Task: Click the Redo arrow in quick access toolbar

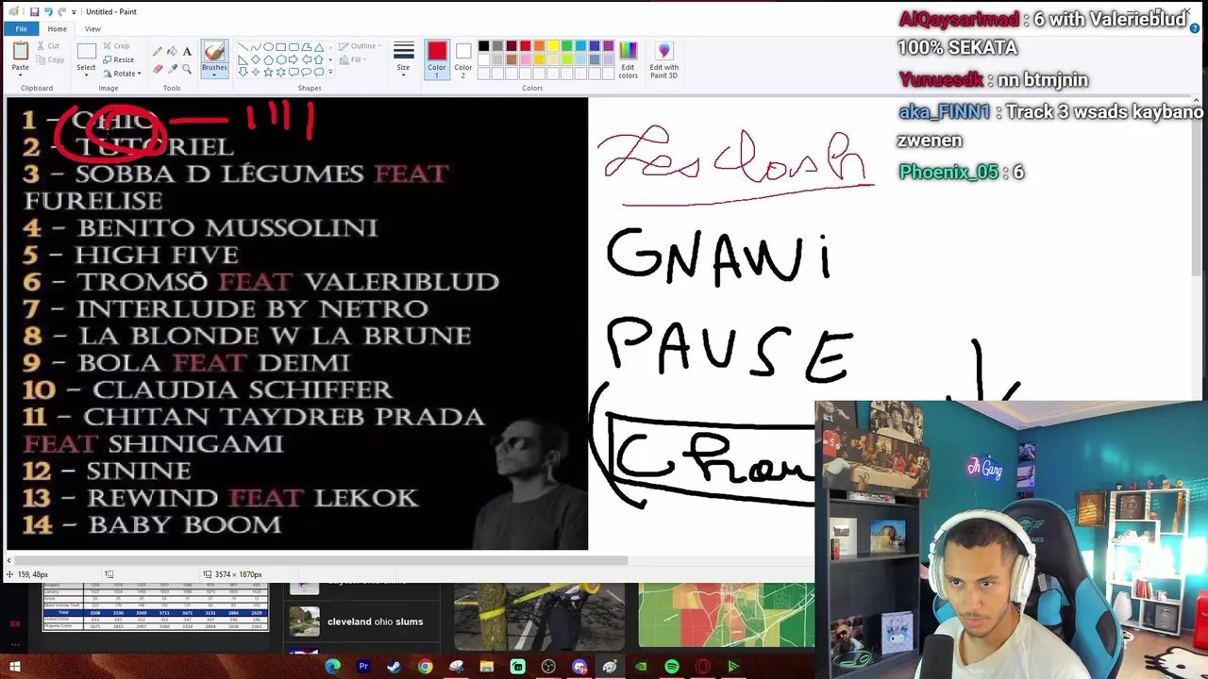Action: 61,12
